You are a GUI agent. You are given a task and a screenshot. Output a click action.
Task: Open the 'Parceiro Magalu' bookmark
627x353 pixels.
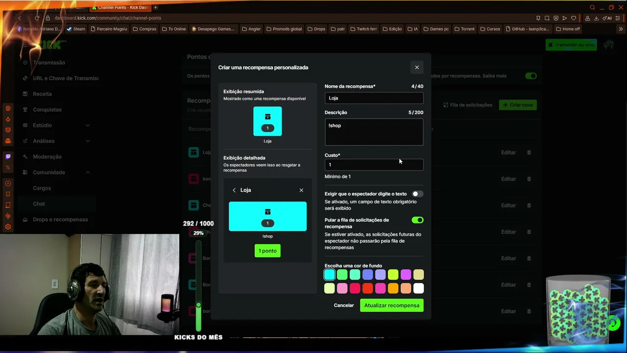point(108,29)
